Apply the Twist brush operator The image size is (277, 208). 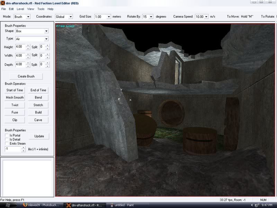15,105
